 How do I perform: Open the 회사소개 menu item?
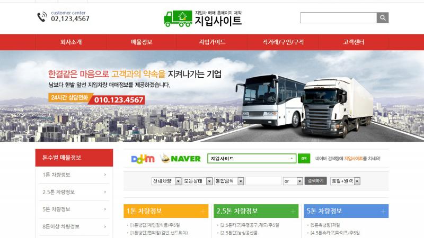(71, 42)
